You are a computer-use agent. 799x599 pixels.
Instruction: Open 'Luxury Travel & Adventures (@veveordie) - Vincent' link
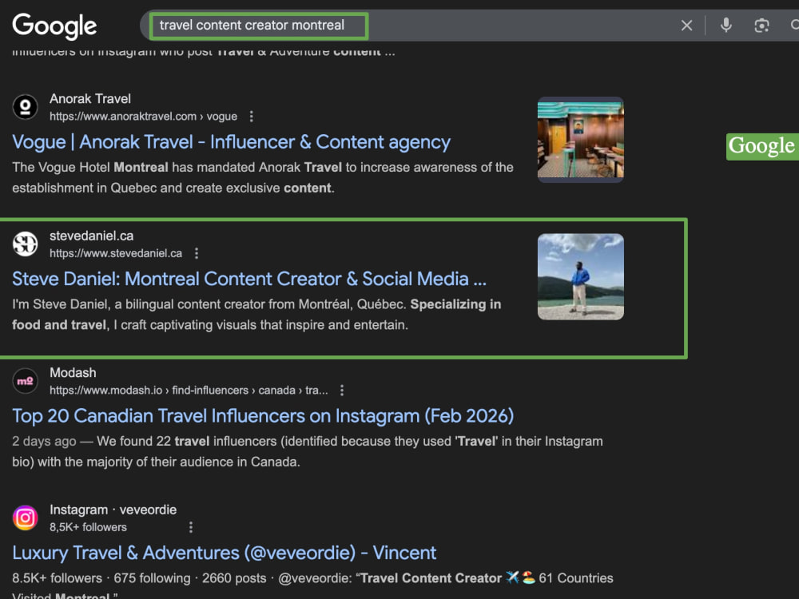point(225,553)
